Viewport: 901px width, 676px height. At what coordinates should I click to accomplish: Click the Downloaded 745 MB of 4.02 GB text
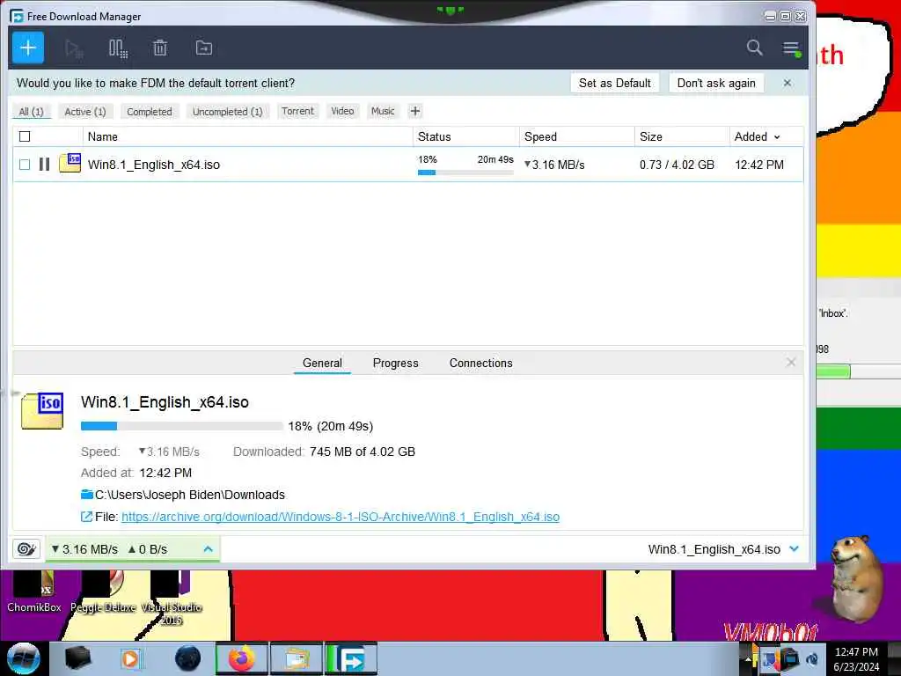(x=324, y=452)
